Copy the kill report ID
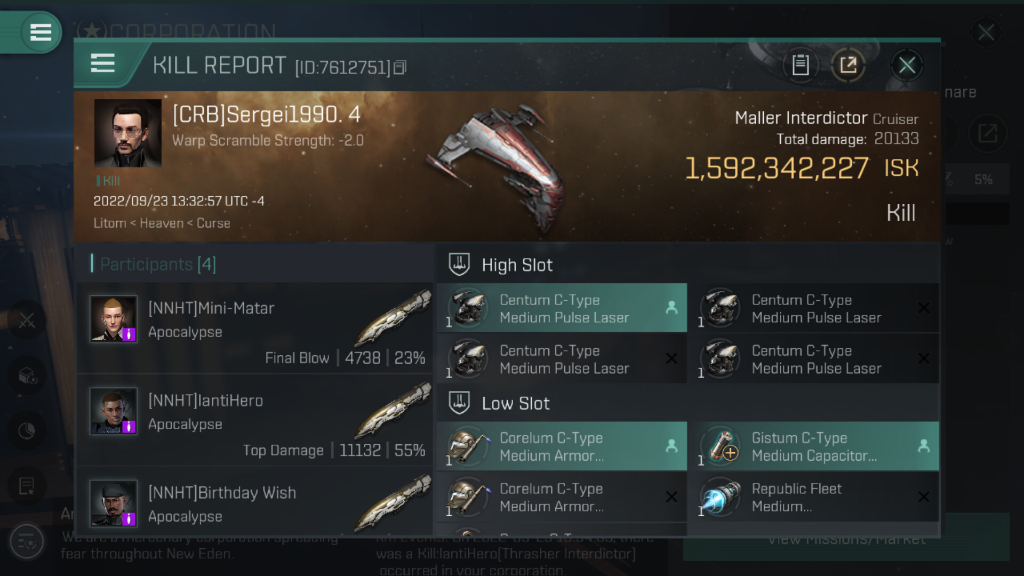This screenshot has width=1024, height=576. pyautogui.click(x=400, y=67)
